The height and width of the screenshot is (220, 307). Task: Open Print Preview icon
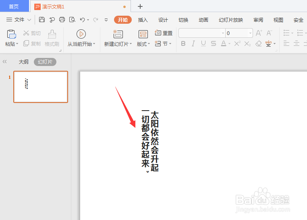click(x=72, y=20)
